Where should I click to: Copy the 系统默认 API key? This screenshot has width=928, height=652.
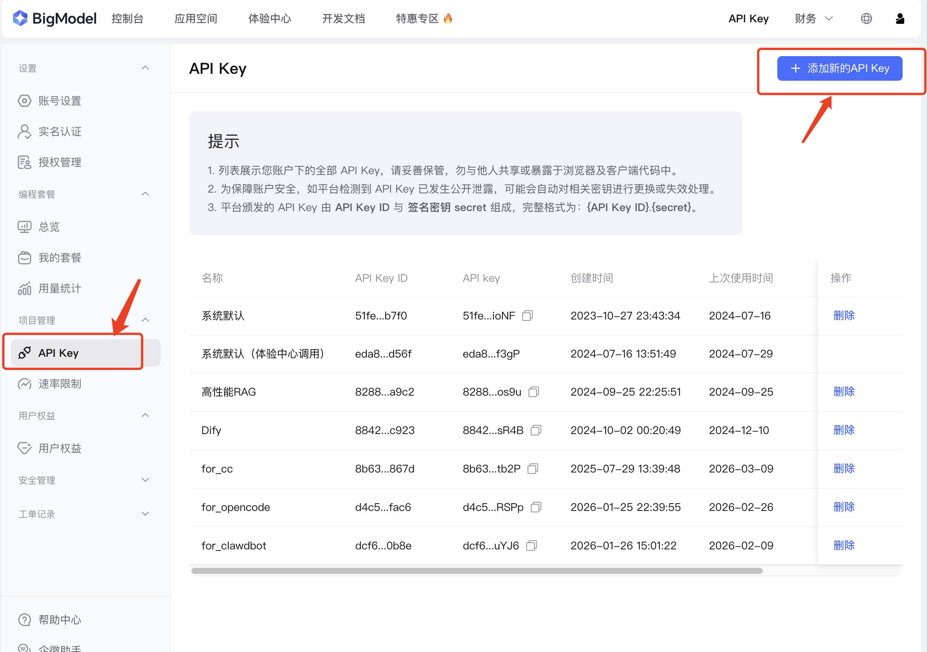[x=527, y=315]
